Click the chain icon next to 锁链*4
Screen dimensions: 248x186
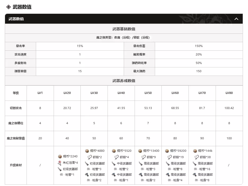116,157
